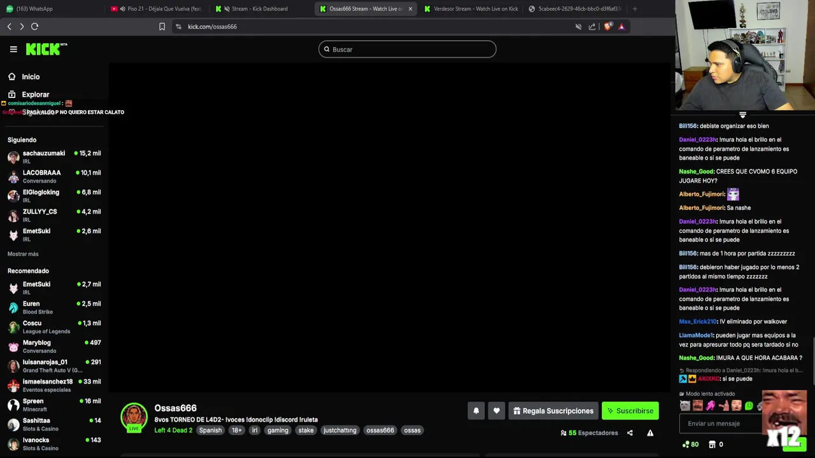The height and width of the screenshot is (458, 815).
Task: Select the Spanish tag
Action: (x=210, y=431)
